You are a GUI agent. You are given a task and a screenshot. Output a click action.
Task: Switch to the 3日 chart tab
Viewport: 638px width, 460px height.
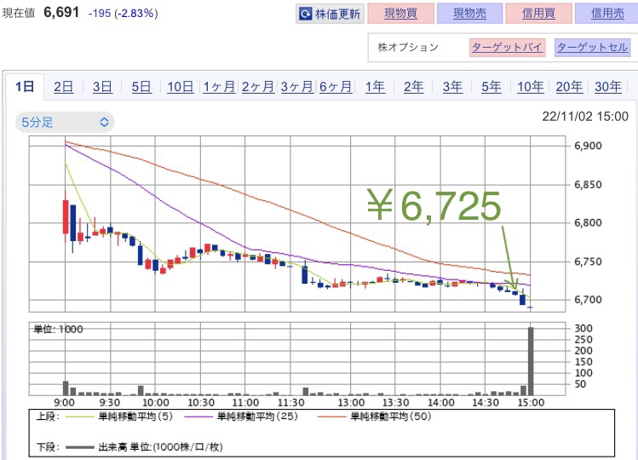point(102,87)
